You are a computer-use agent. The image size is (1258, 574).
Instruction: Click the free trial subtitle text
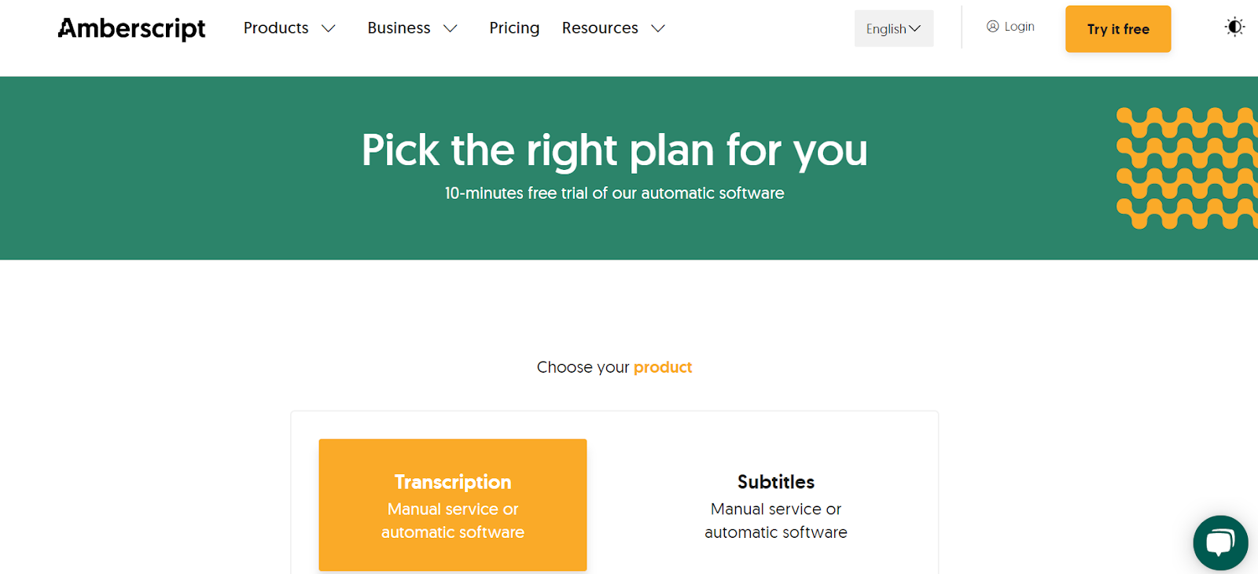coord(614,193)
